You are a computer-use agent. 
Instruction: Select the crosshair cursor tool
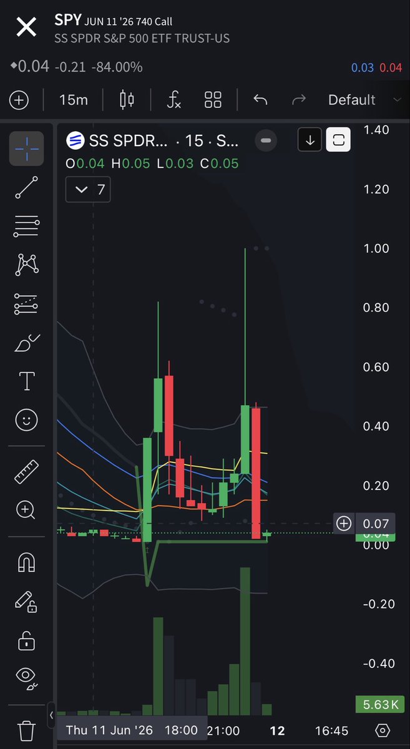click(26, 148)
